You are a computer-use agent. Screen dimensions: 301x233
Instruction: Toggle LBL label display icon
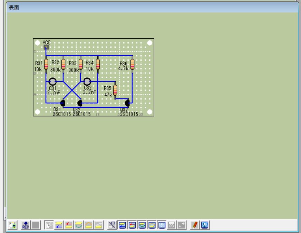point(162,225)
